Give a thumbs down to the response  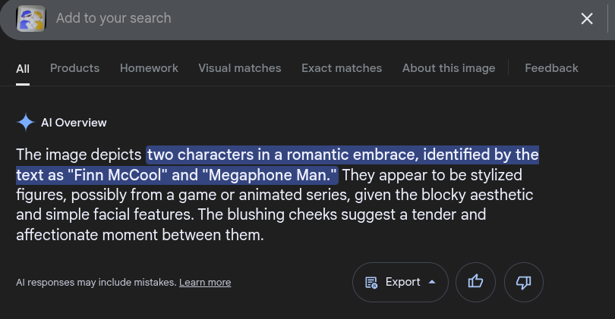524,282
